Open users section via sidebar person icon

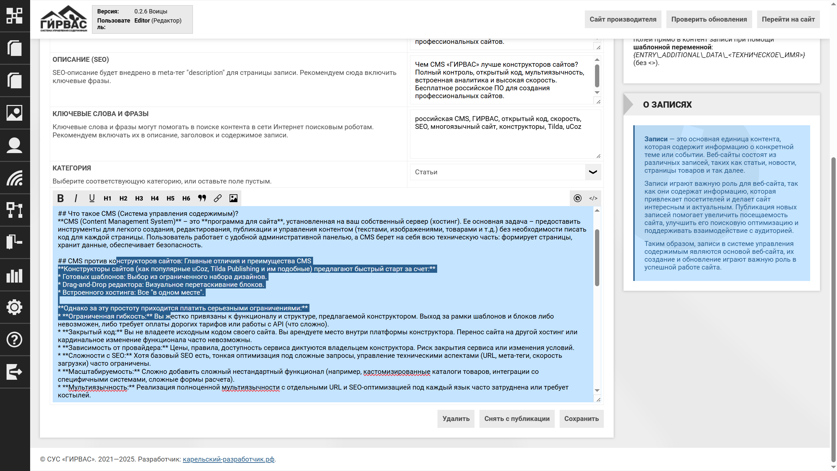[15, 145]
